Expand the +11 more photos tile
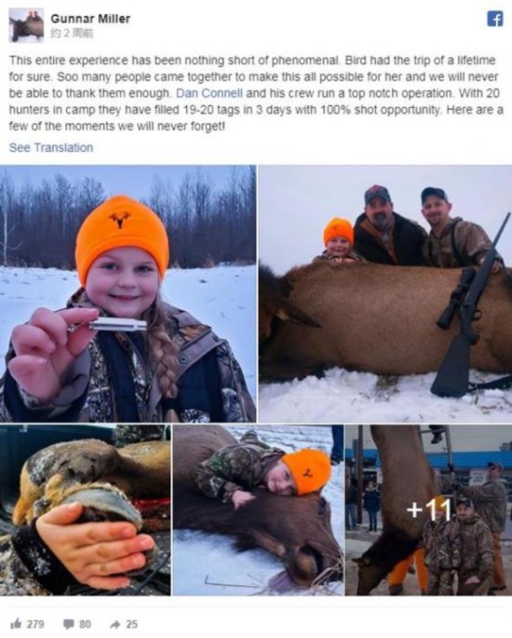The width and height of the screenshot is (512, 638). (428, 509)
